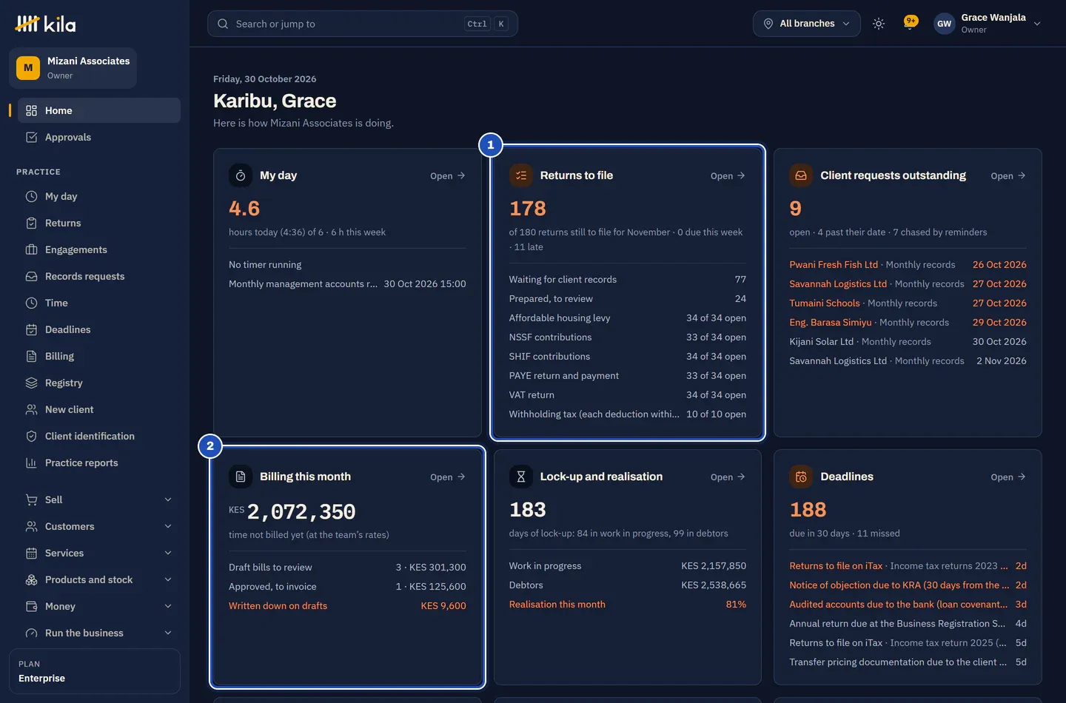Image resolution: width=1066 pixels, height=703 pixels.
Task: Open Client identification in the sidebar
Action: click(x=99, y=436)
